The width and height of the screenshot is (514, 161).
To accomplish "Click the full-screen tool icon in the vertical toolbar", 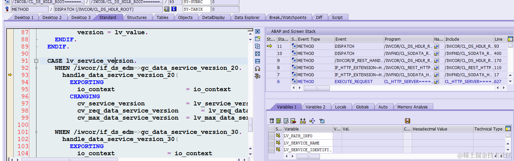I will point(258,54).
